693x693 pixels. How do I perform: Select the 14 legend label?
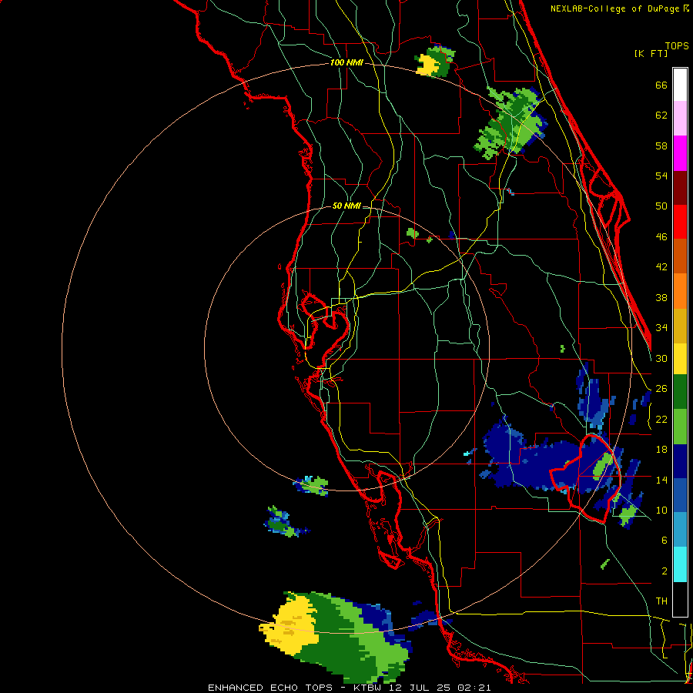pyautogui.click(x=661, y=480)
